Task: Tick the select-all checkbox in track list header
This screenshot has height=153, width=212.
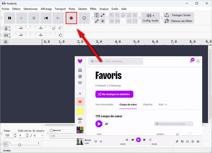Action: pos(190,134)
